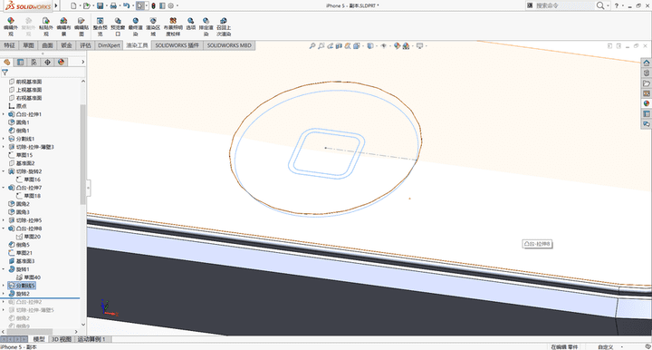Collapse the 凸台-拉伸7 node
The width and height of the screenshot is (652, 350).
tap(4, 188)
